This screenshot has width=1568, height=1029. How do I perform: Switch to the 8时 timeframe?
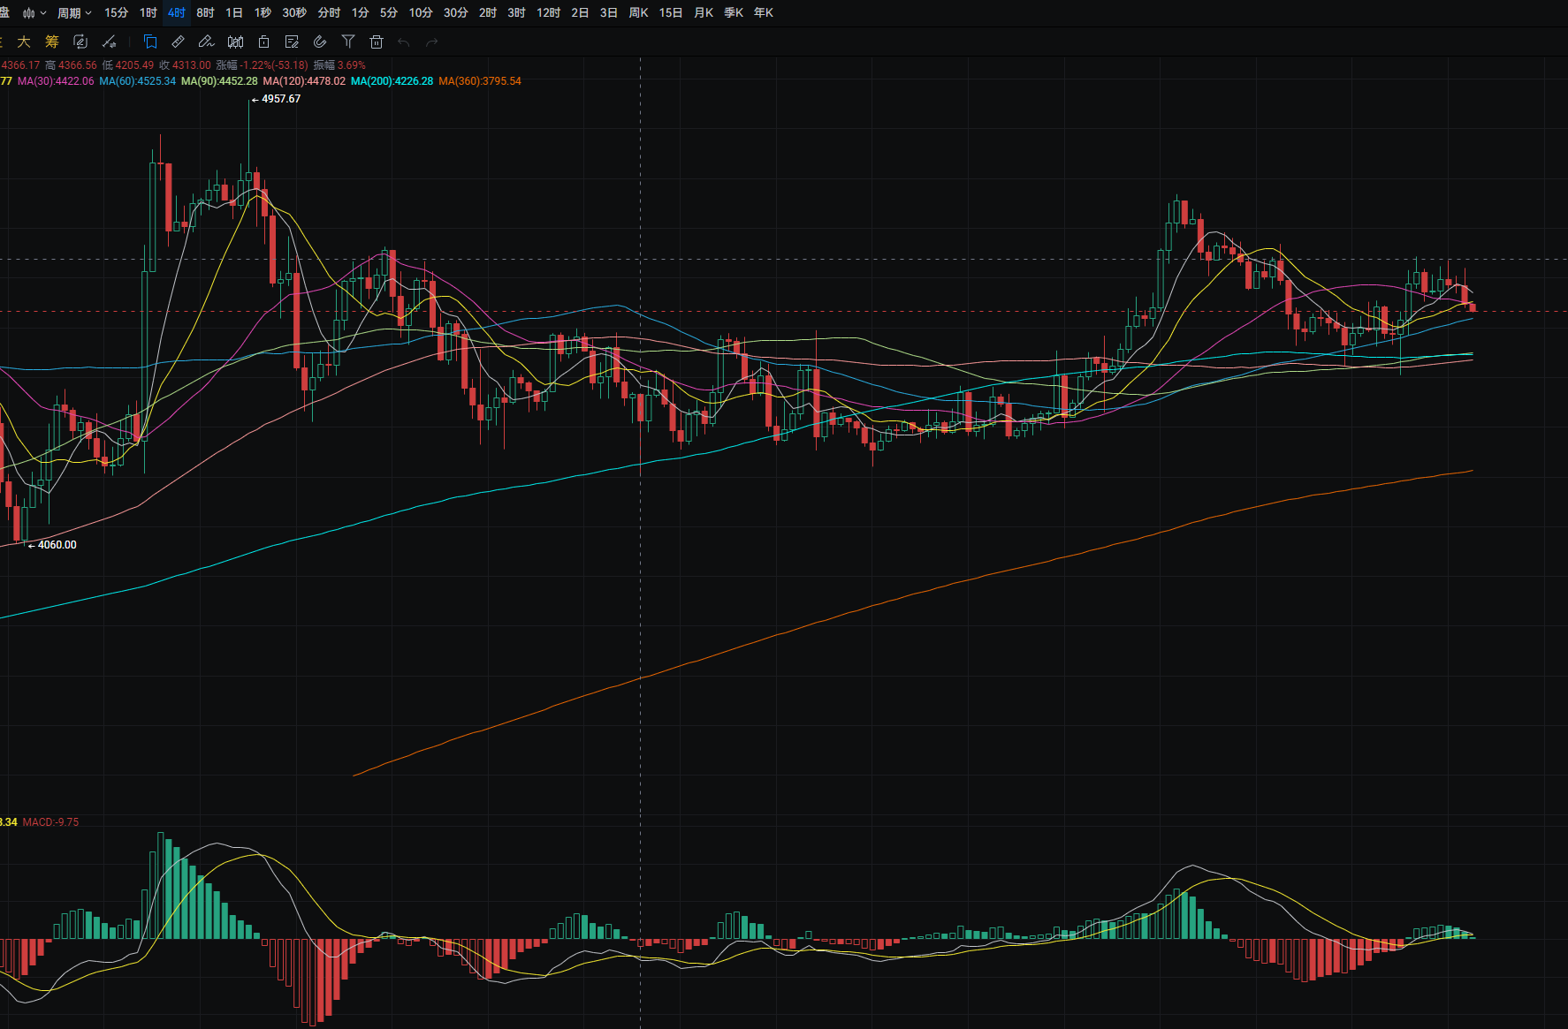205,13
